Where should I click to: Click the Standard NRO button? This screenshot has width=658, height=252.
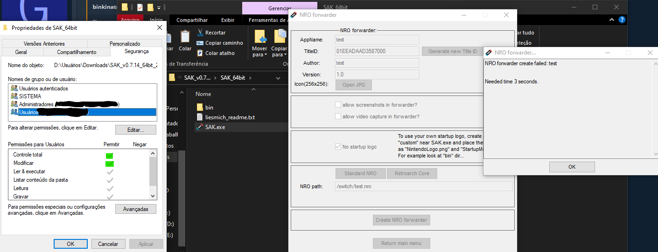[x=360, y=173]
